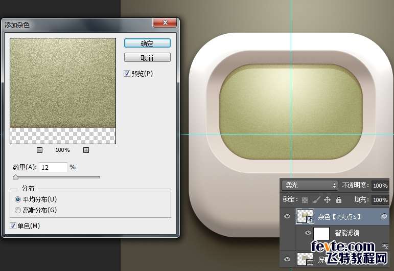Select 平均分布(U) uniform distribution option
The width and height of the screenshot is (394, 271).
pos(18,199)
